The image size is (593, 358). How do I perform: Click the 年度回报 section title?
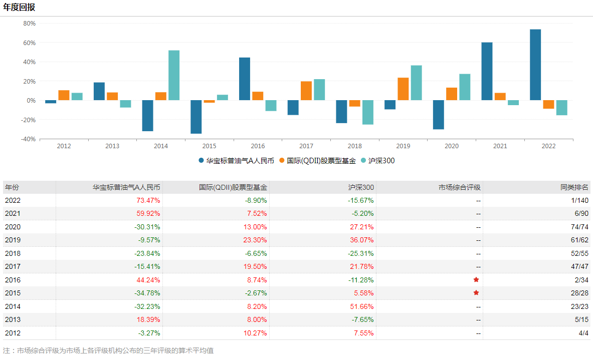tap(19, 8)
